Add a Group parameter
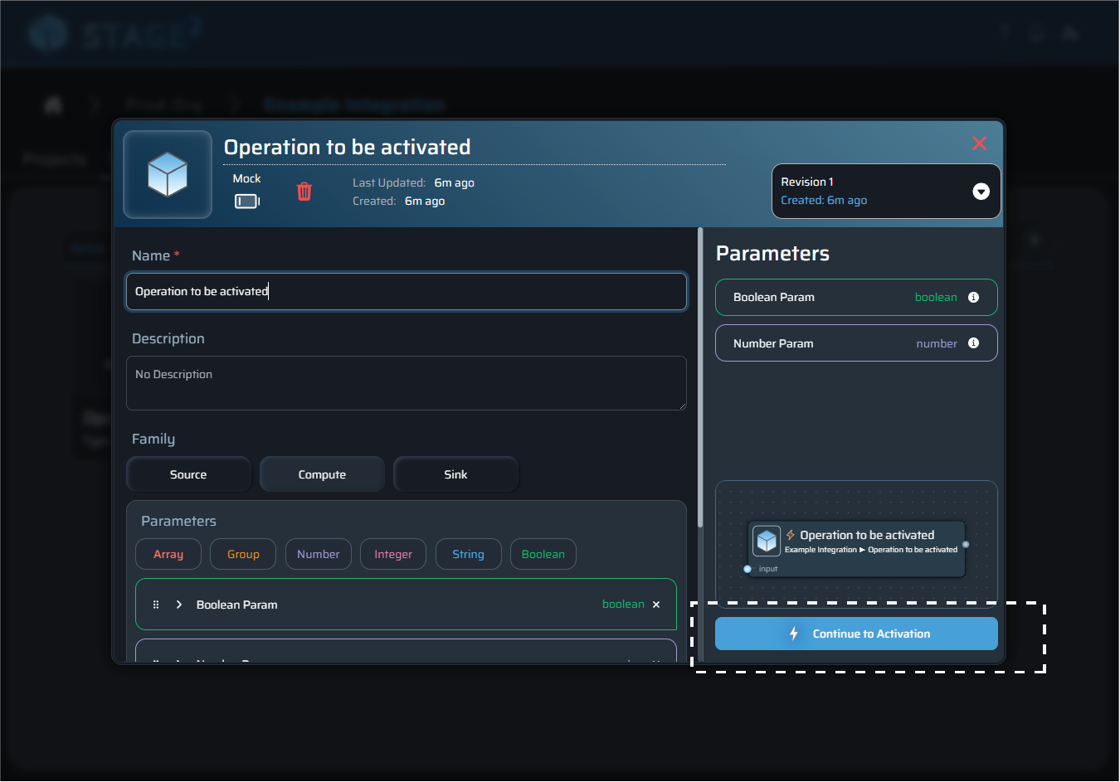The width and height of the screenshot is (1120, 782). 243,554
